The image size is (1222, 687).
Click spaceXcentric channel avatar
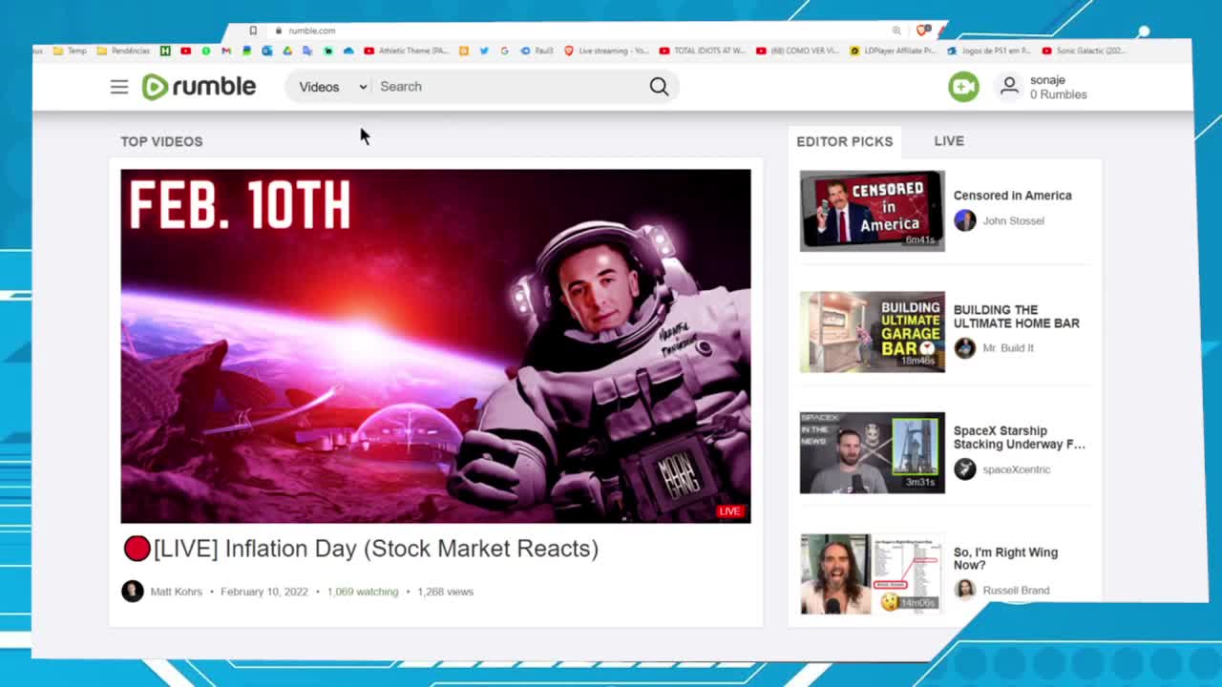click(x=965, y=469)
